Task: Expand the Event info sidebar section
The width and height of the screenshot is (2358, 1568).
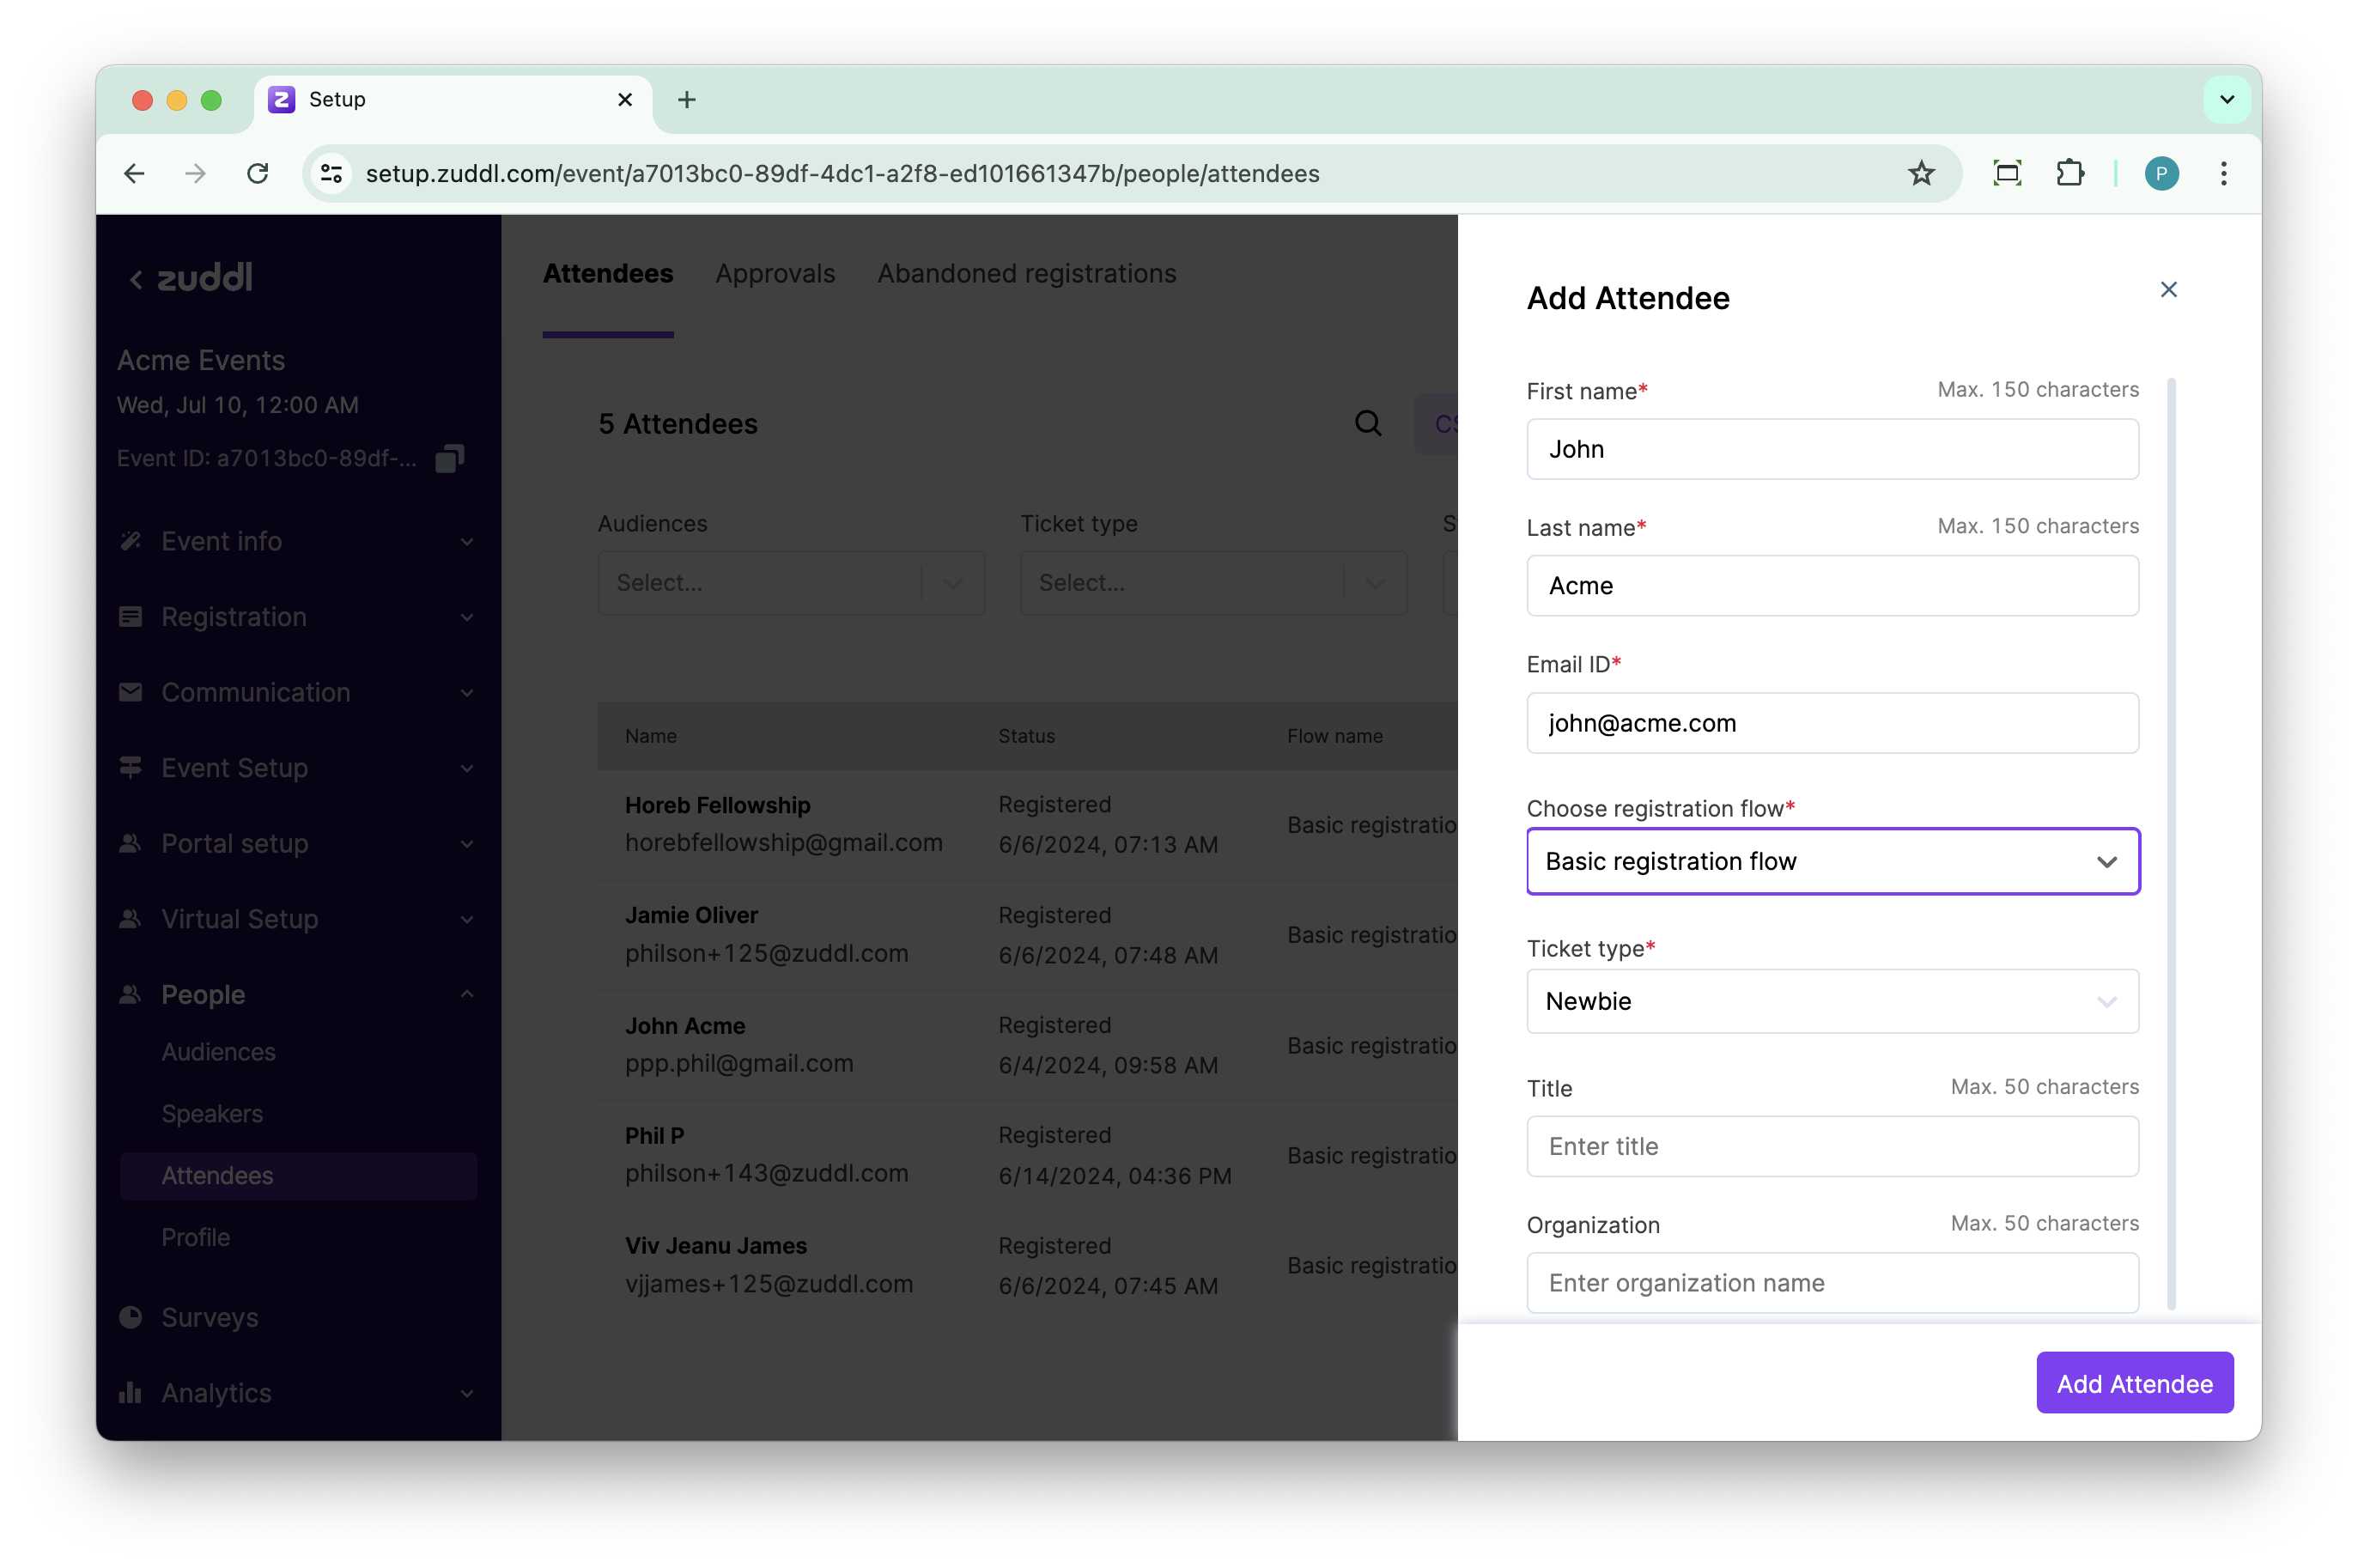Action: click(x=297, y=541)
